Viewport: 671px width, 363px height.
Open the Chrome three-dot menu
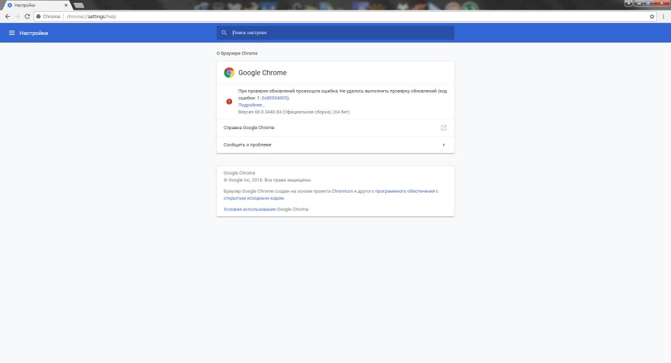pyautogui.click(x=664, y=16)
